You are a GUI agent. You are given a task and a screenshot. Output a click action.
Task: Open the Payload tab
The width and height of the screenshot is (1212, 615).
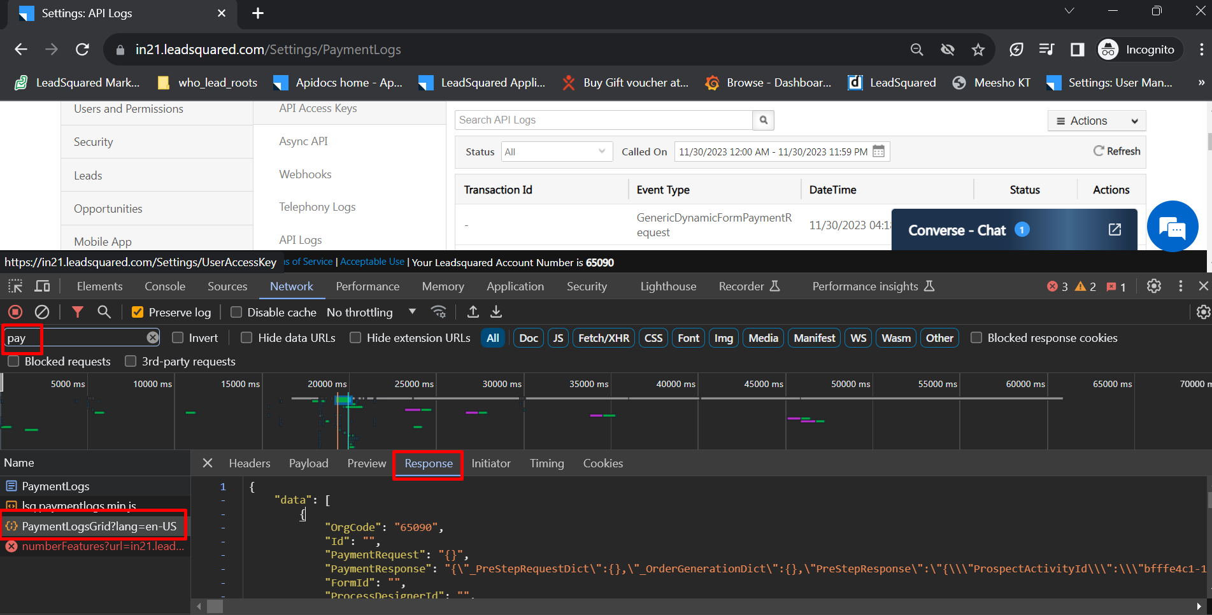[x=308, y=463]
